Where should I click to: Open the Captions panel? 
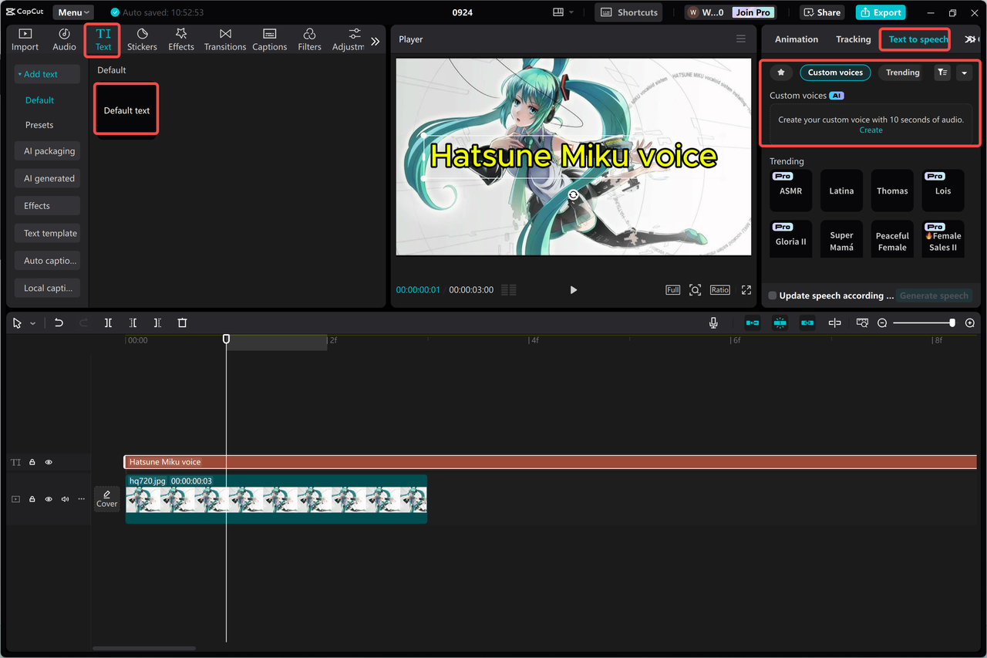269,39
